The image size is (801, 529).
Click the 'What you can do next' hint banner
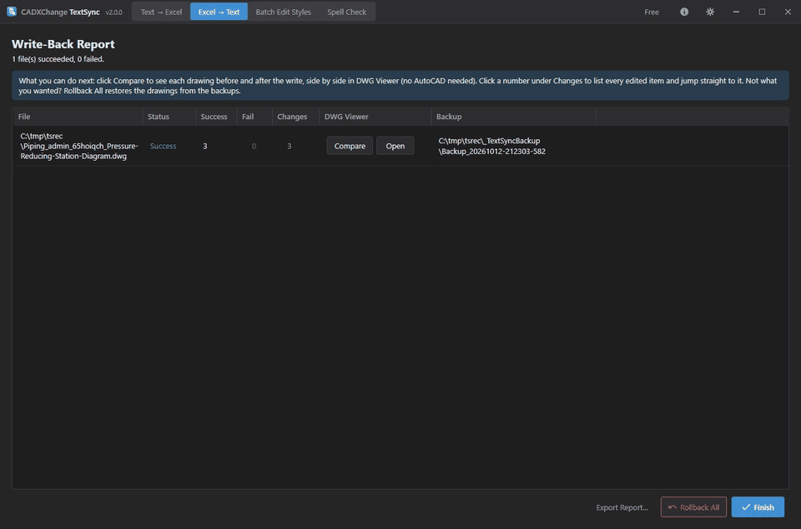coord(400,86)
